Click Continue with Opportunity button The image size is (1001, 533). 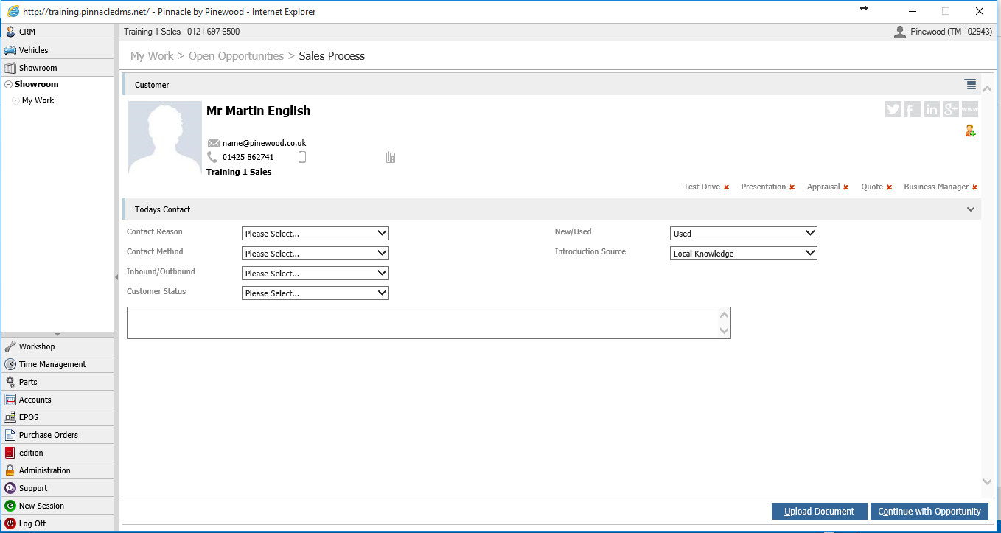pyautogui.click(x=930, y=511)
